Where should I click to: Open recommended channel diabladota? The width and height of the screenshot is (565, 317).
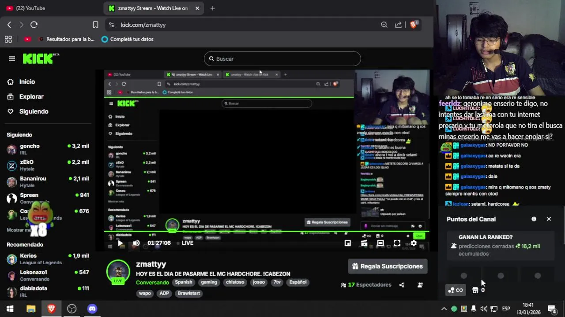coord(48,291)
